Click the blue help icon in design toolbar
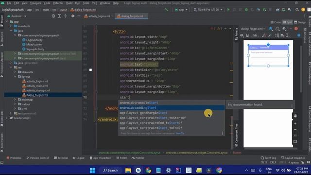 [299, 35]
